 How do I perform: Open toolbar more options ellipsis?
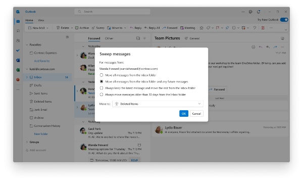(x=271, y=28)
